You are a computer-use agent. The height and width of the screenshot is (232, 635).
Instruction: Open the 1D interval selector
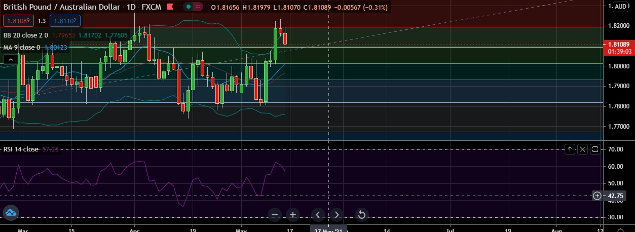[130, 7]
